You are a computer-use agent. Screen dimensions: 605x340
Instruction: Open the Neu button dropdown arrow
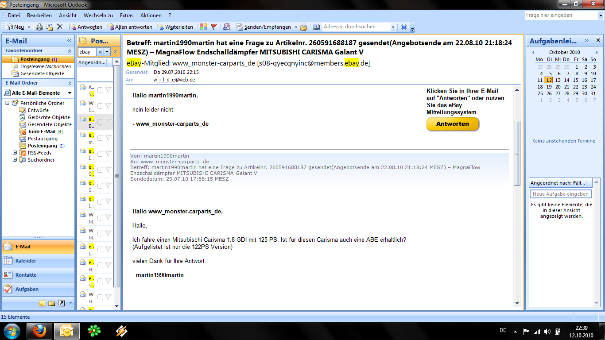pyautogui.click(x=29, y=27)
